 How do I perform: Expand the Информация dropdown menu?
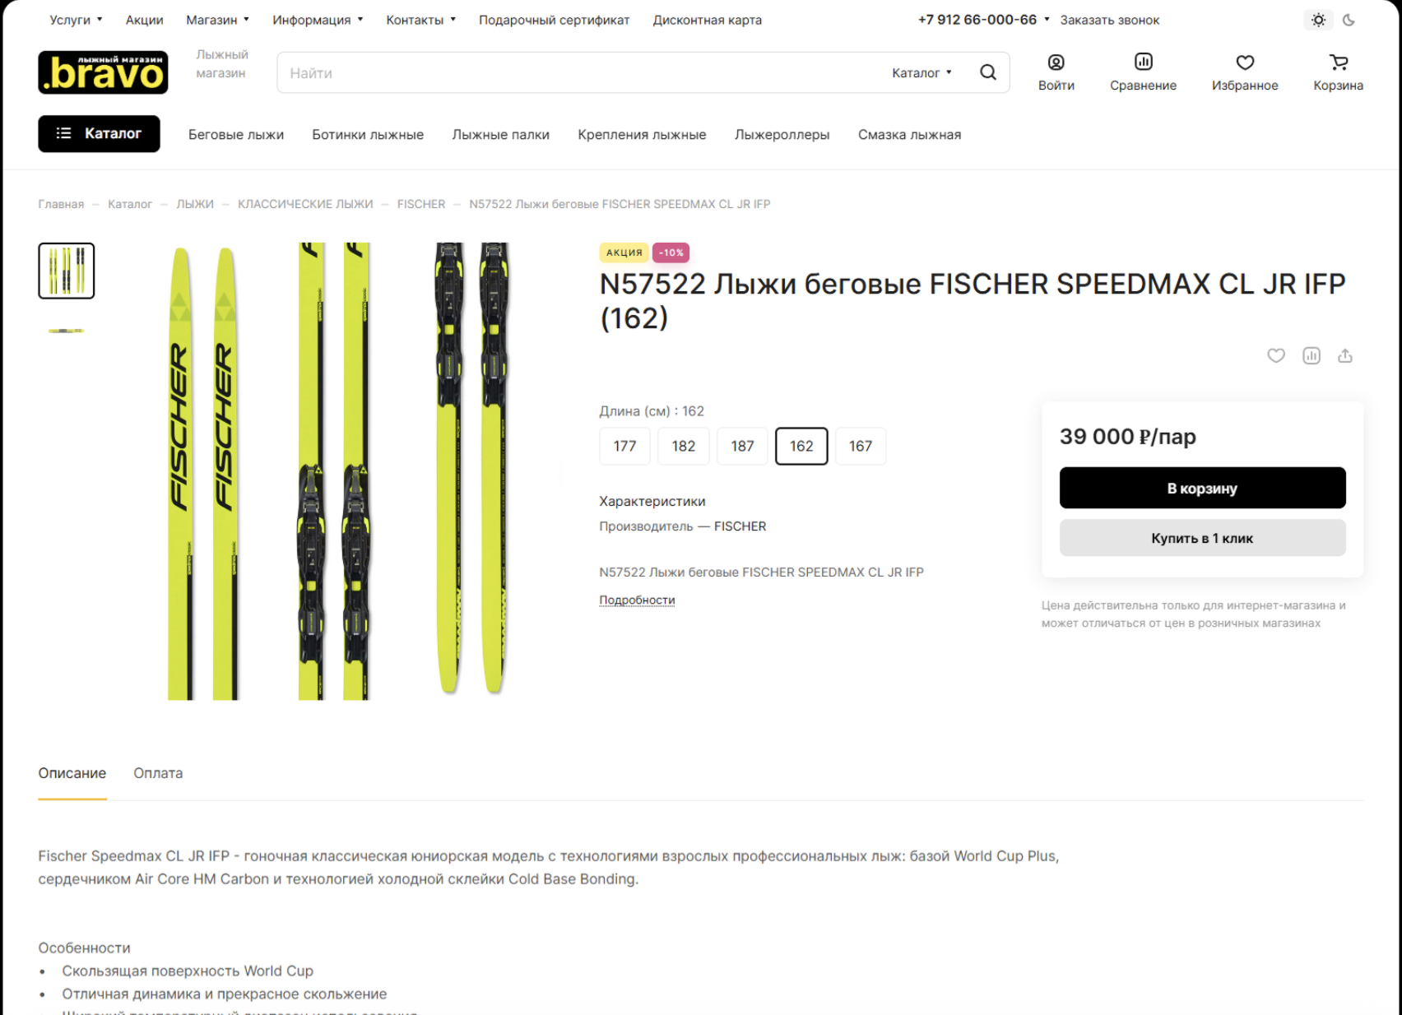tap(318, 20)
